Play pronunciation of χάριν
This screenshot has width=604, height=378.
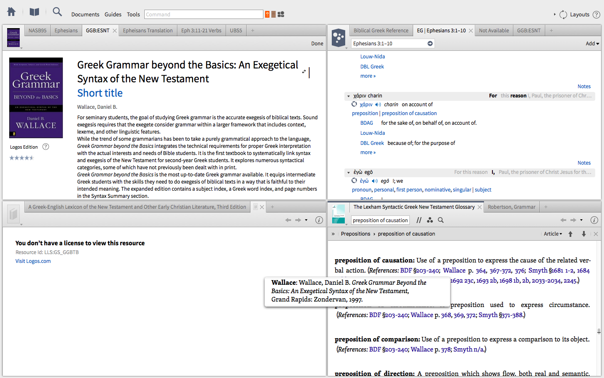tap(378, 105)
